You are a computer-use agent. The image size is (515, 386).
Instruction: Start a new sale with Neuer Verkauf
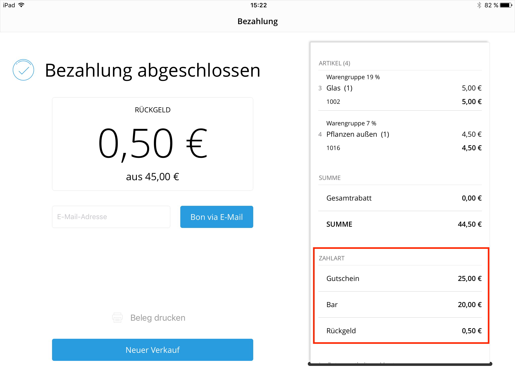[x=153, y=350]
